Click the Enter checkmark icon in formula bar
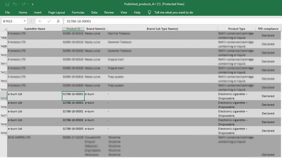 coord(49,21)
